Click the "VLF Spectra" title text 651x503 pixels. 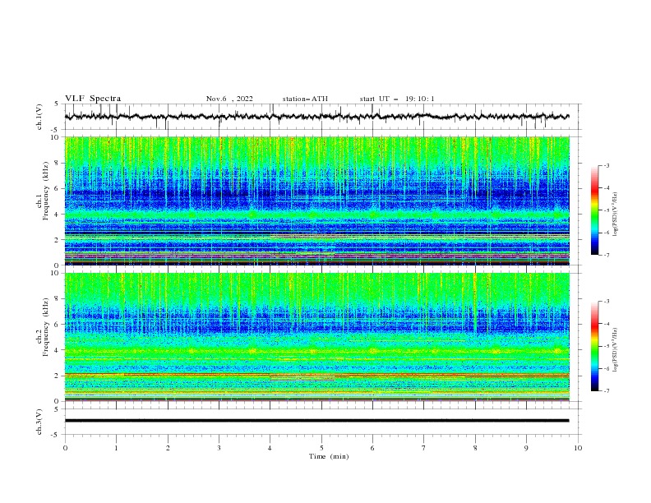click(93, 99)
